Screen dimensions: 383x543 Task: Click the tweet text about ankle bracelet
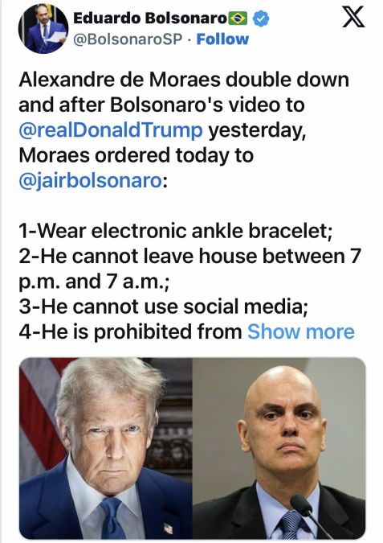point(176,230)
